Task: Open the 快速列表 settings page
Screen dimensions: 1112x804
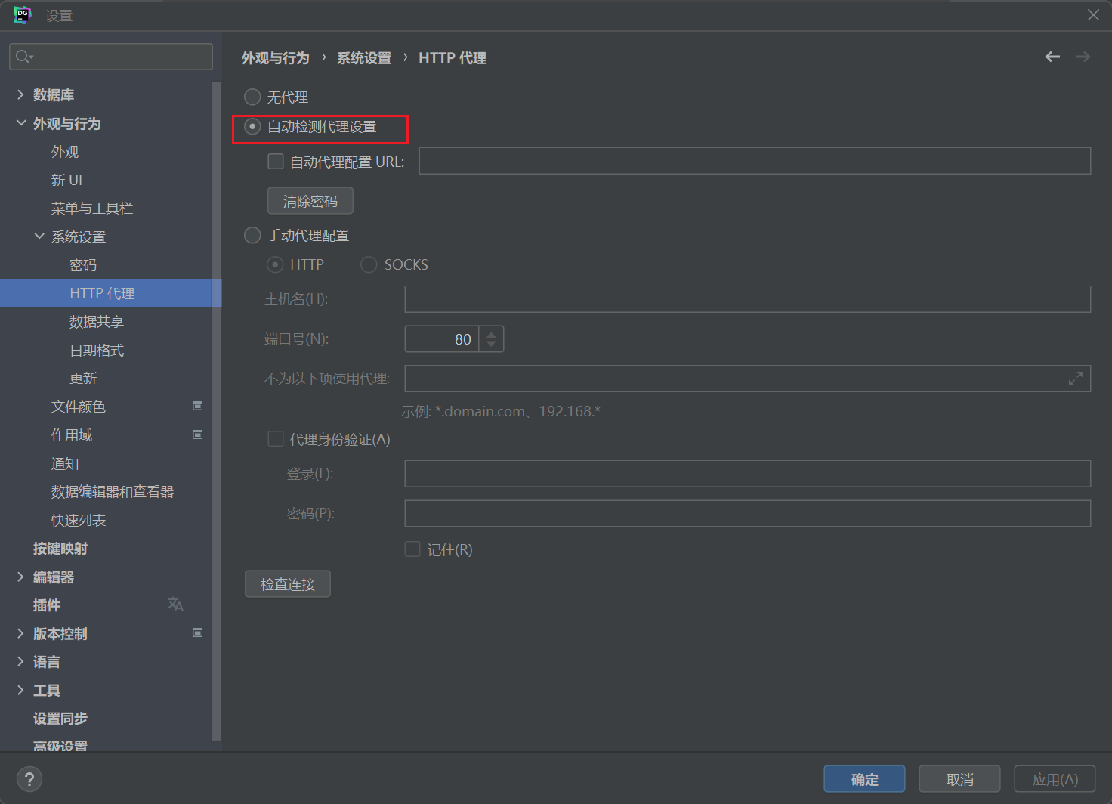Action: click(79, 520)
